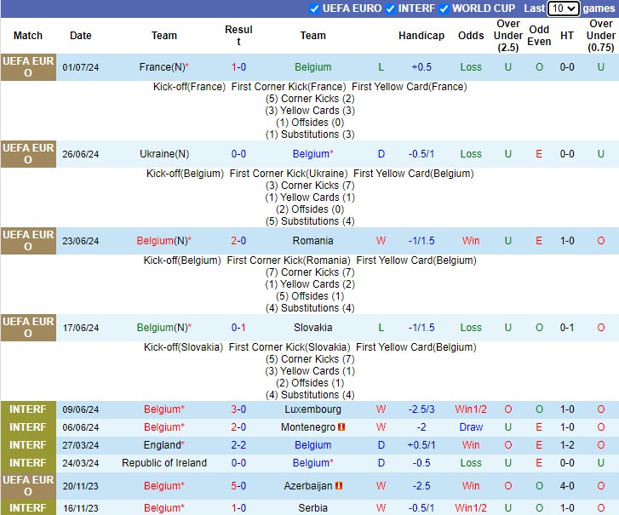Image resolution: width=619 pixels, height=515 pixels.
Task: Click the red card icon beside Montenegro
Action: coord(341,427)
